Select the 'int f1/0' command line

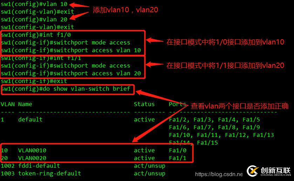(x=36, y=35)
